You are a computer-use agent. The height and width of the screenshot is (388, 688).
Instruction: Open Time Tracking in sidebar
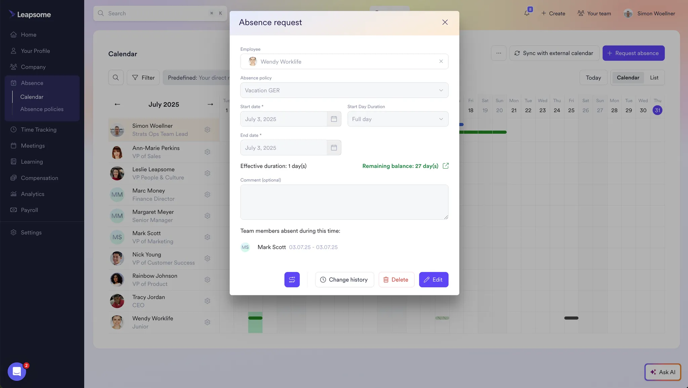[39, 130]
